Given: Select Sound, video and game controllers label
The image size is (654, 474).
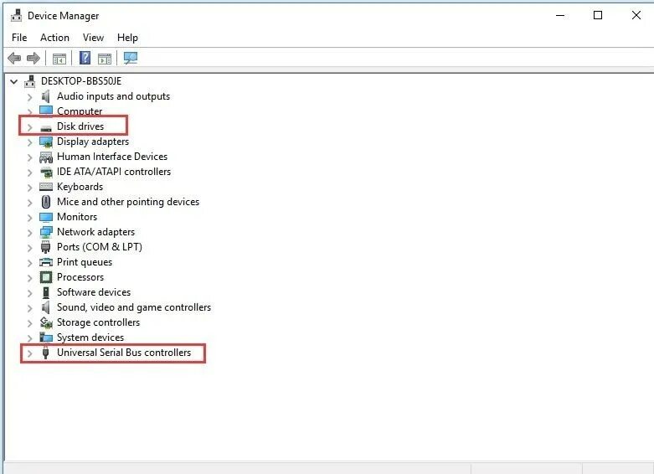Looking at the screenshot, I should tap(134, 307).
